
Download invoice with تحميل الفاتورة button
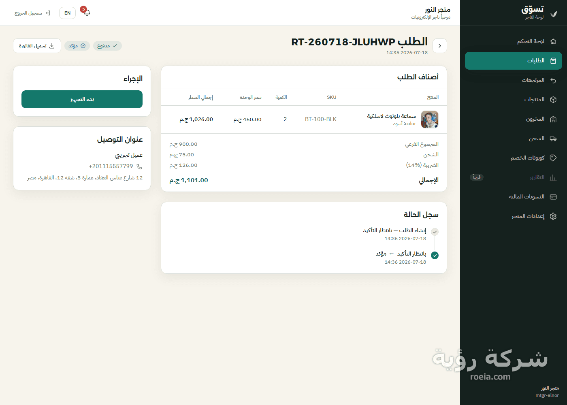pos(37,46)
